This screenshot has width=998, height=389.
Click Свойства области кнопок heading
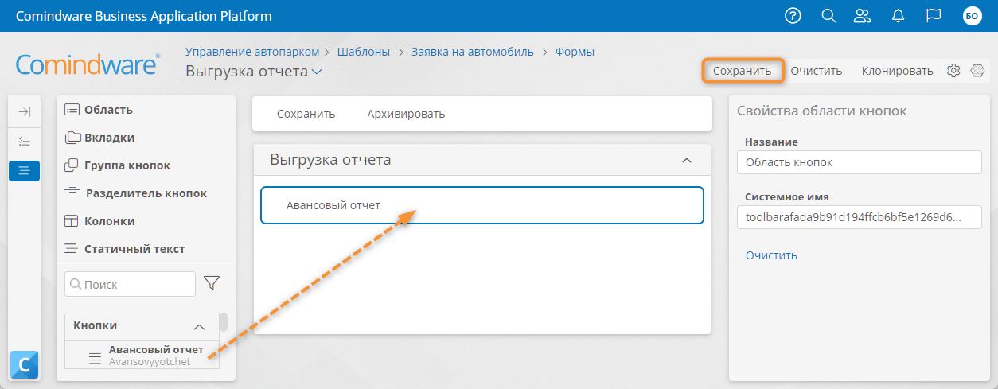point(822,111)
